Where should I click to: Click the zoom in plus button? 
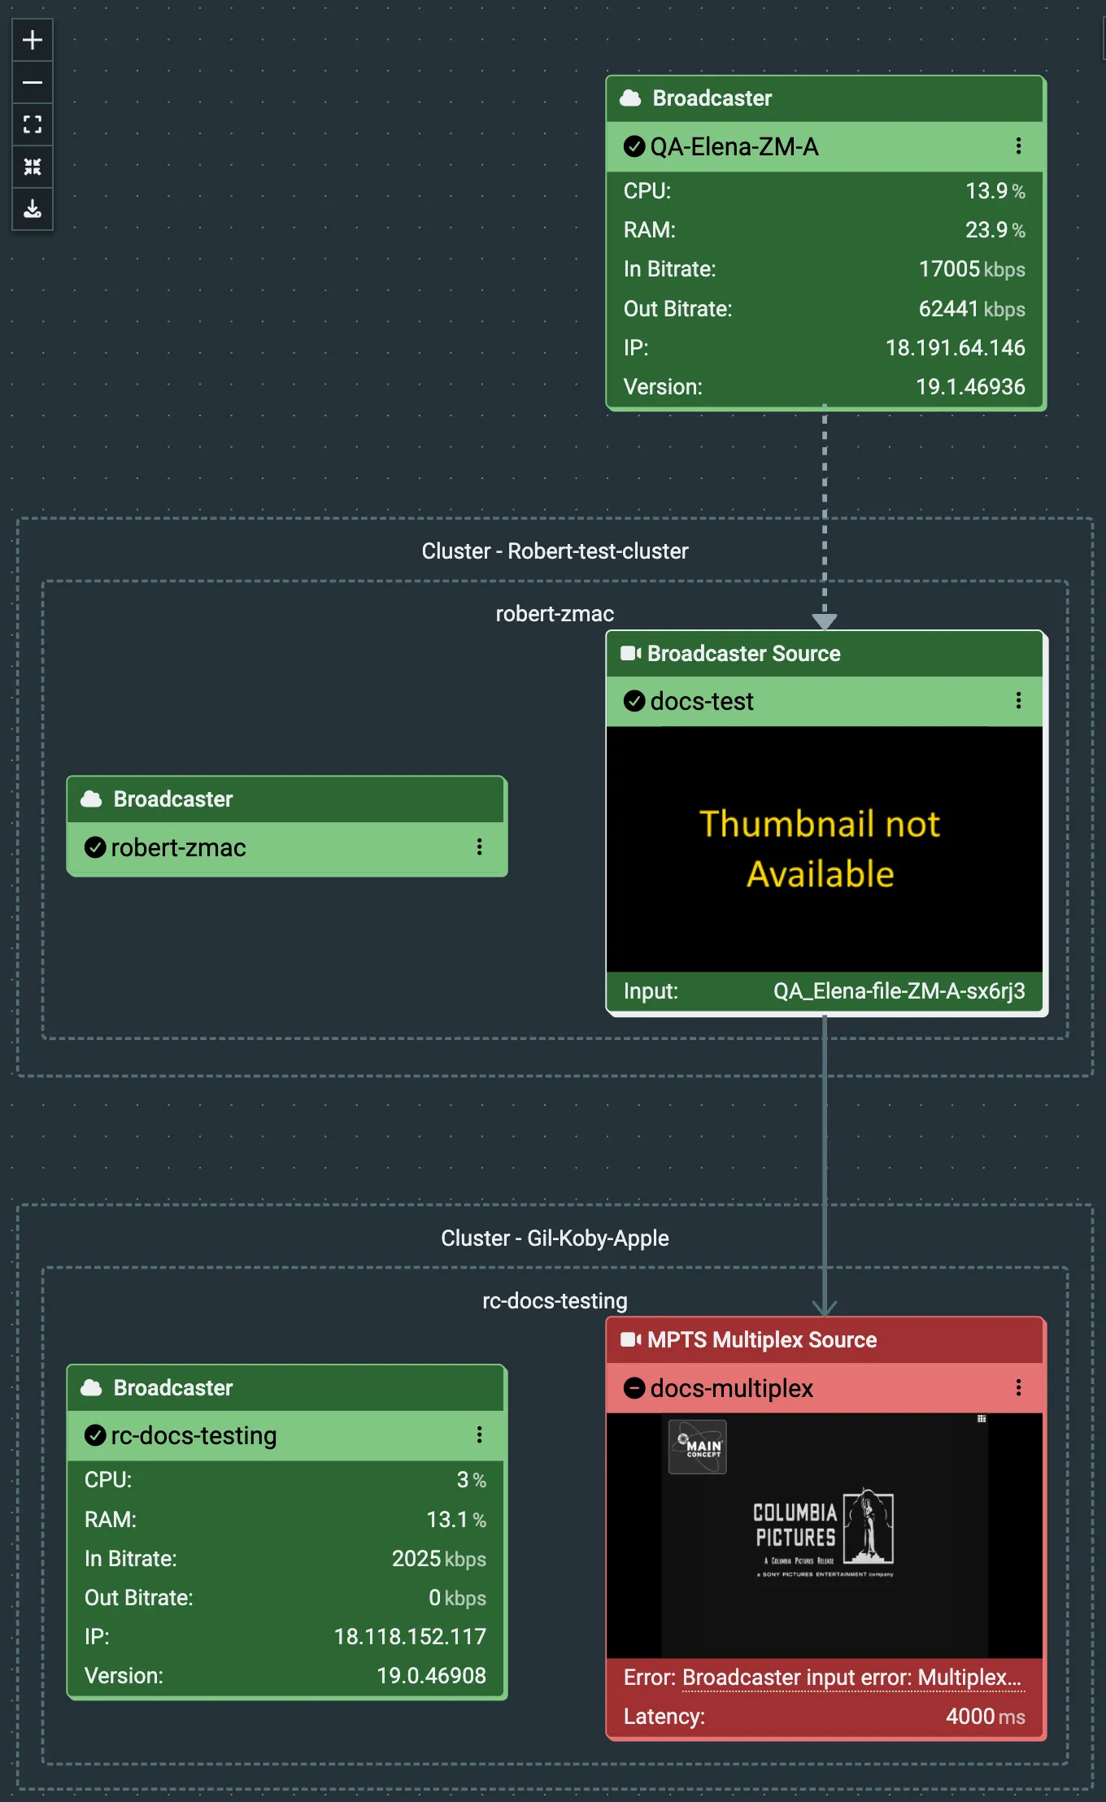click(33, 40)
